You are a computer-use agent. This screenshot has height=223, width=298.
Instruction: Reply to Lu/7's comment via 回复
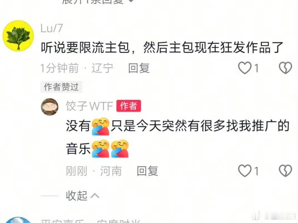pos(139,68)
